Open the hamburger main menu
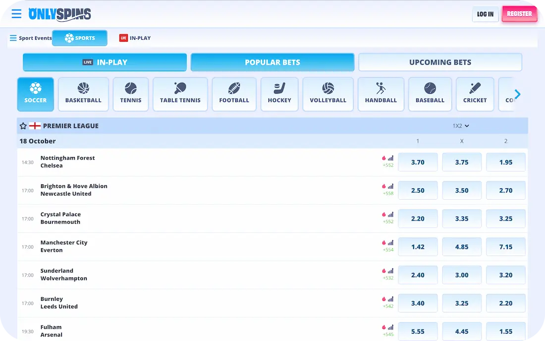Viewport: 545px width, 341px height. click(16, 14)
